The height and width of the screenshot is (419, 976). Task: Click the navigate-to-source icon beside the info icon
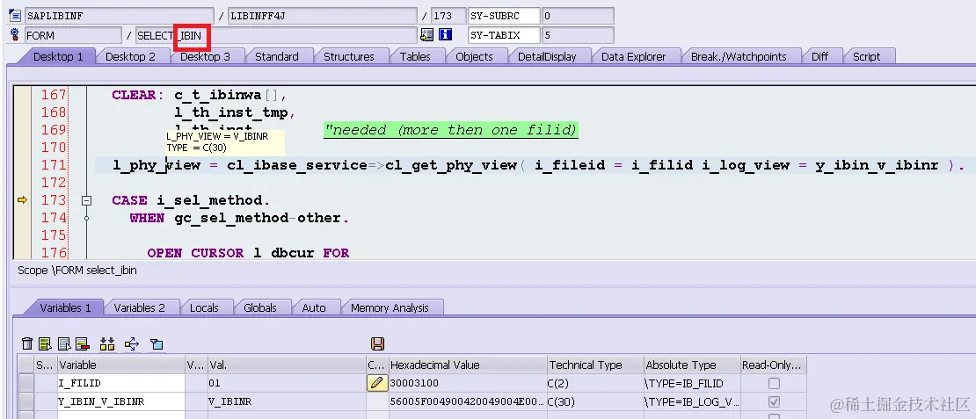427,35
